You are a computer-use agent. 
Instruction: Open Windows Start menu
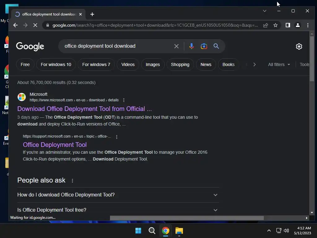click(x=138, y=231)
